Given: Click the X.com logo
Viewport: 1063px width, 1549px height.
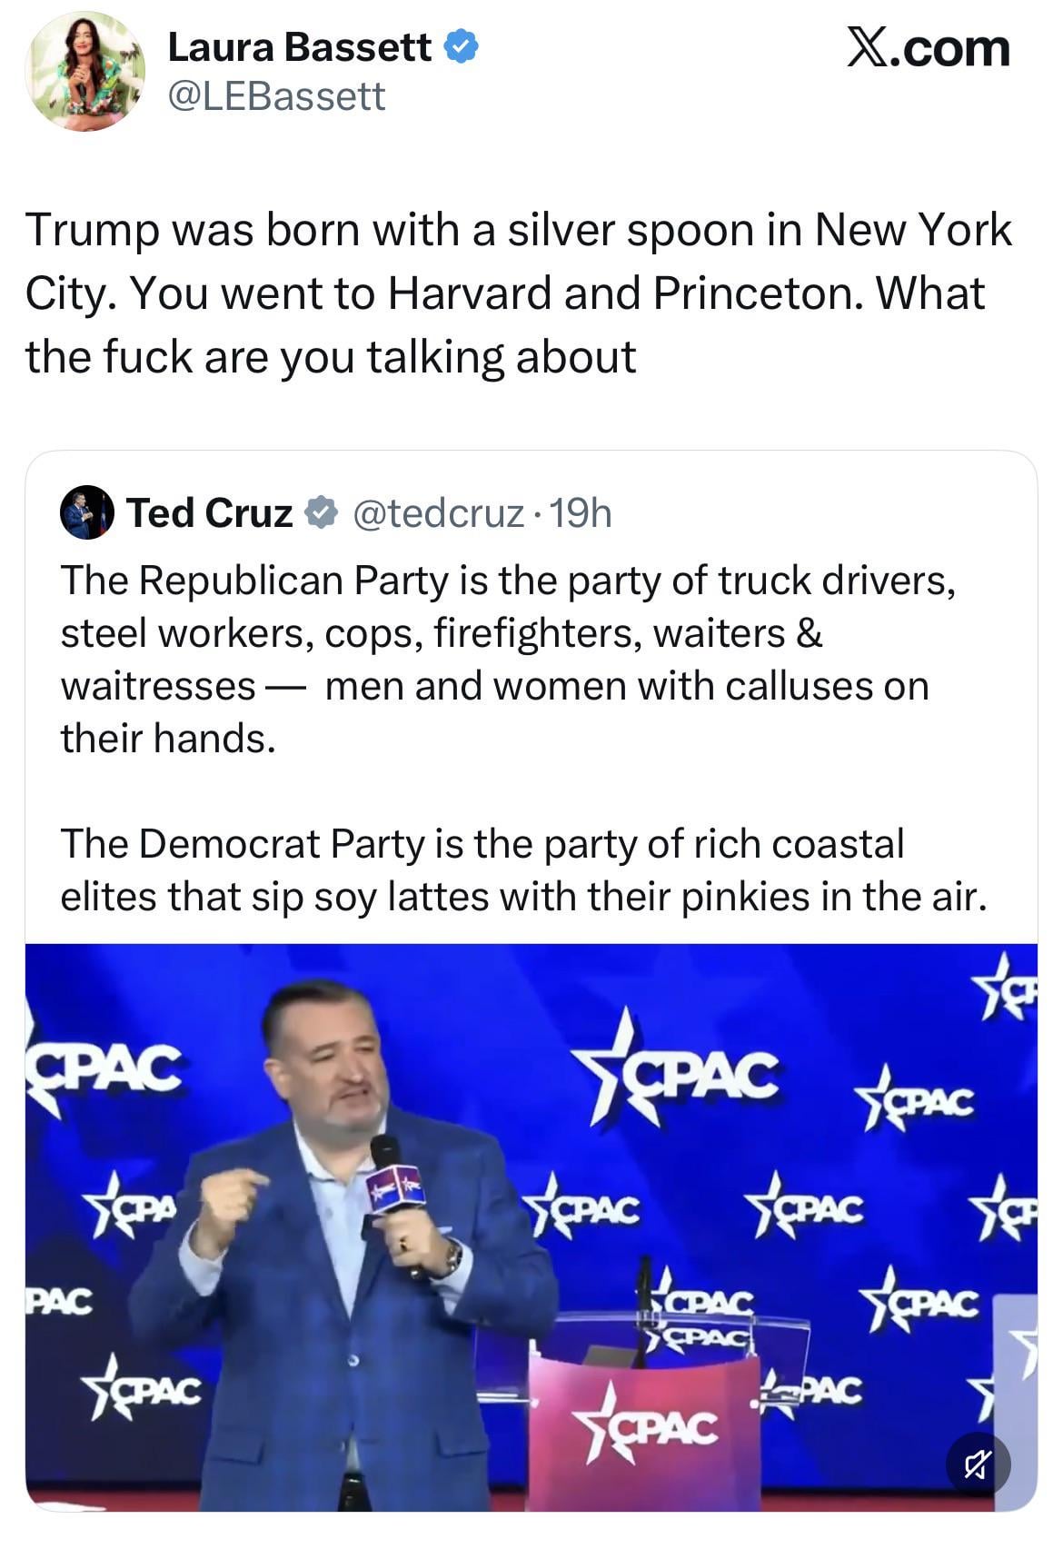Looking at the screenshot, I should pos(928,48).
